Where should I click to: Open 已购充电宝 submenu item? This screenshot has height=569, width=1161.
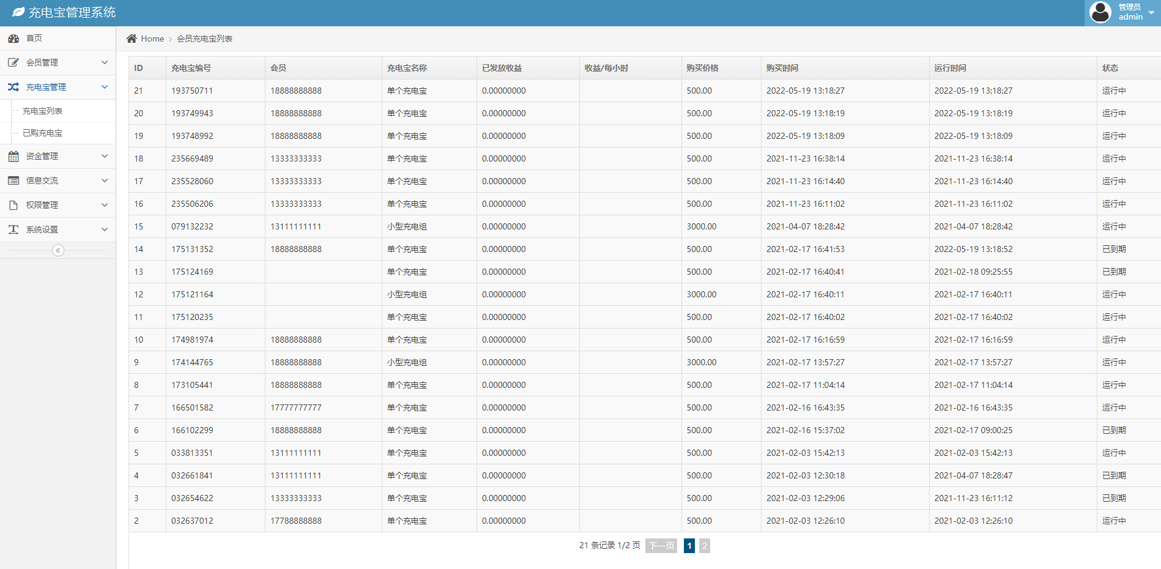pyautogui.click(x=43, y=133)
